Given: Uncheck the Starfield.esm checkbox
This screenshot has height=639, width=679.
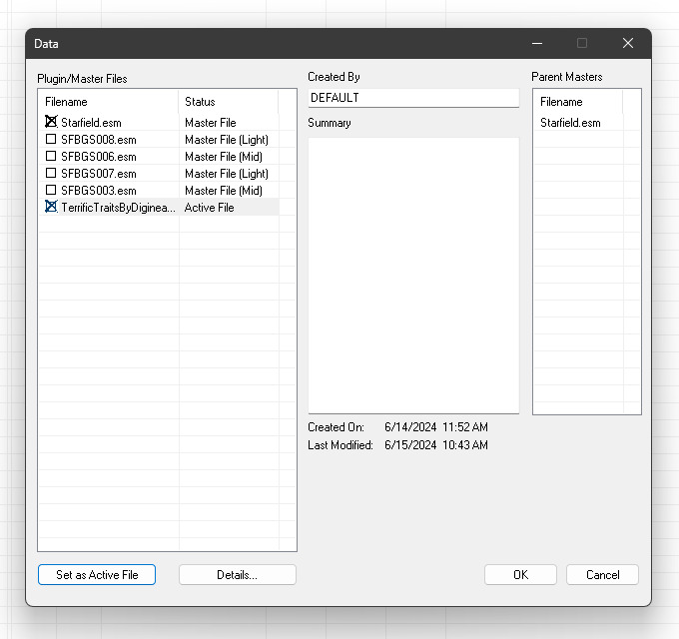Looking at the screenshot, I should [51, 122].
